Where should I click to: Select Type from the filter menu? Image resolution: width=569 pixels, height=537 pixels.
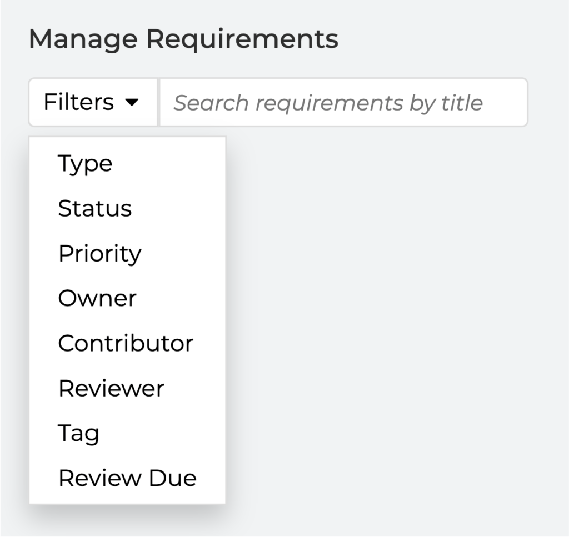(127, 163)
